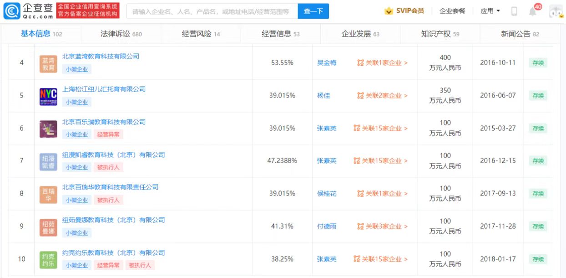This screenshot has width=566, height=278.
Task: Click 被执行人 tag on 约克约乐 row
Action: [x=140, y=265]
